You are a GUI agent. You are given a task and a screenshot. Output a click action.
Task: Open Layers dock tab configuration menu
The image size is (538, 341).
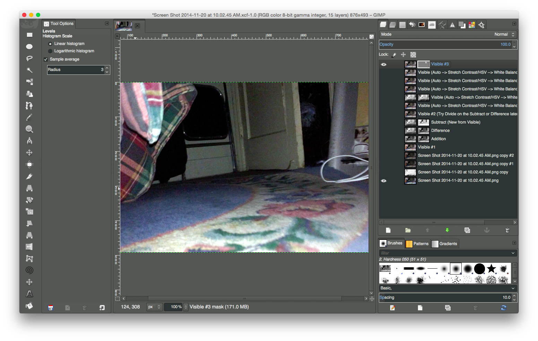coord(514,24)
